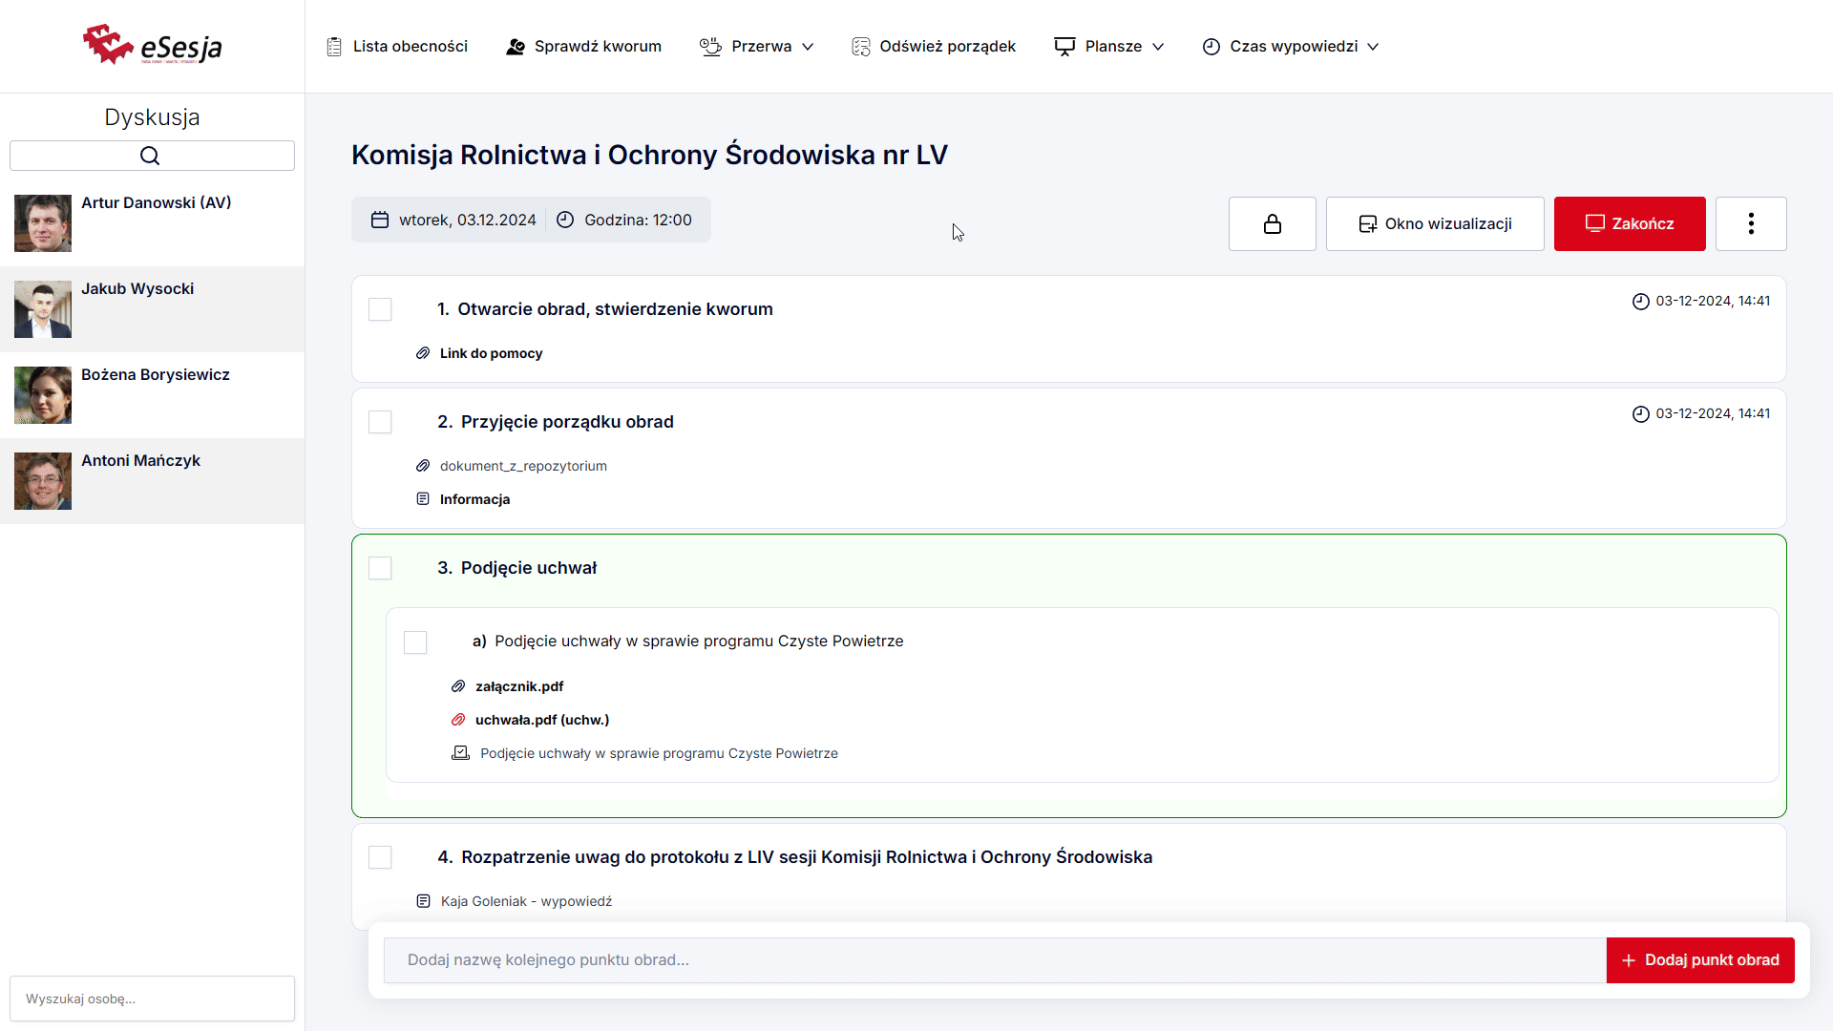Screen dimensions: 1833x1031
Task: Tick checkbox for sub-item a) Czyste Powietrze
Action: click(x=415, y=642)
